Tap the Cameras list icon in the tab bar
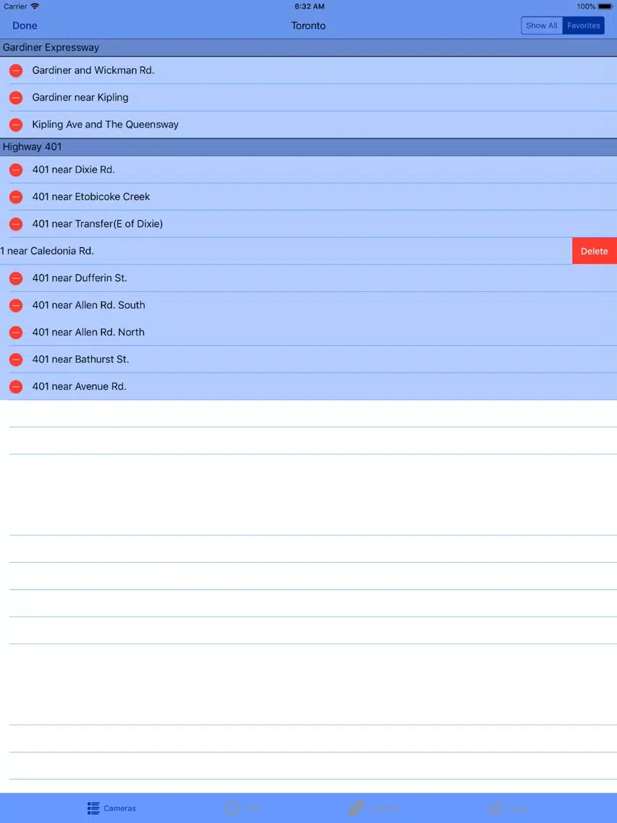 point(93,809)
